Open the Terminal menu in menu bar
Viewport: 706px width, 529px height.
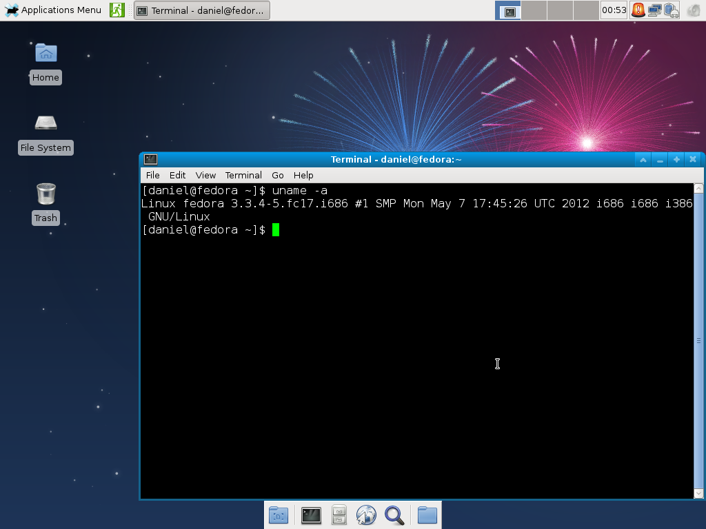coord(243,175)
